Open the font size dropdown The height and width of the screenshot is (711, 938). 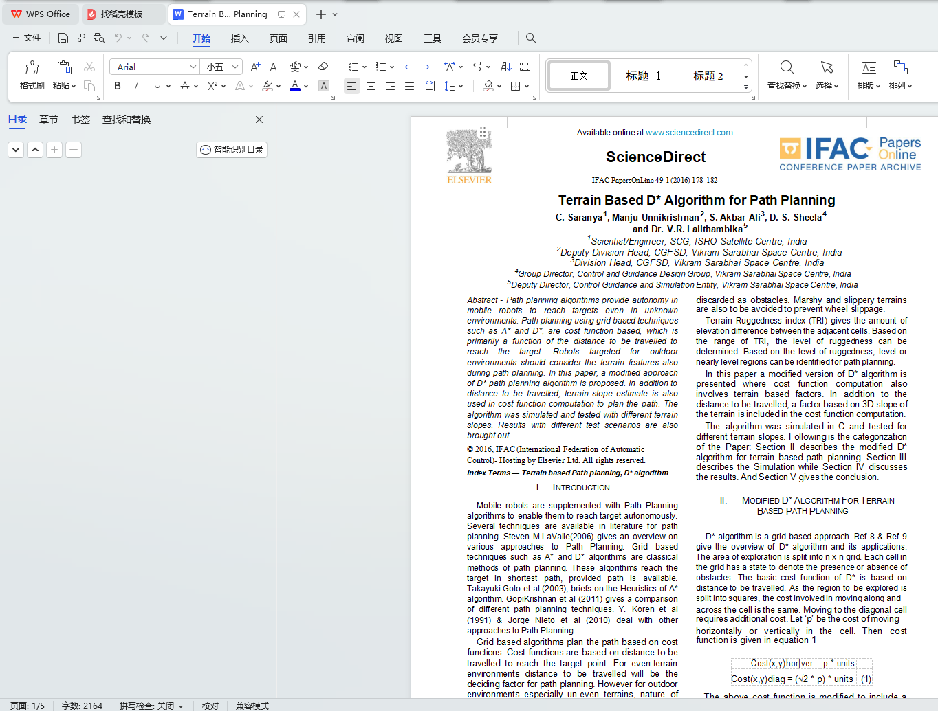tap(221, 67)
